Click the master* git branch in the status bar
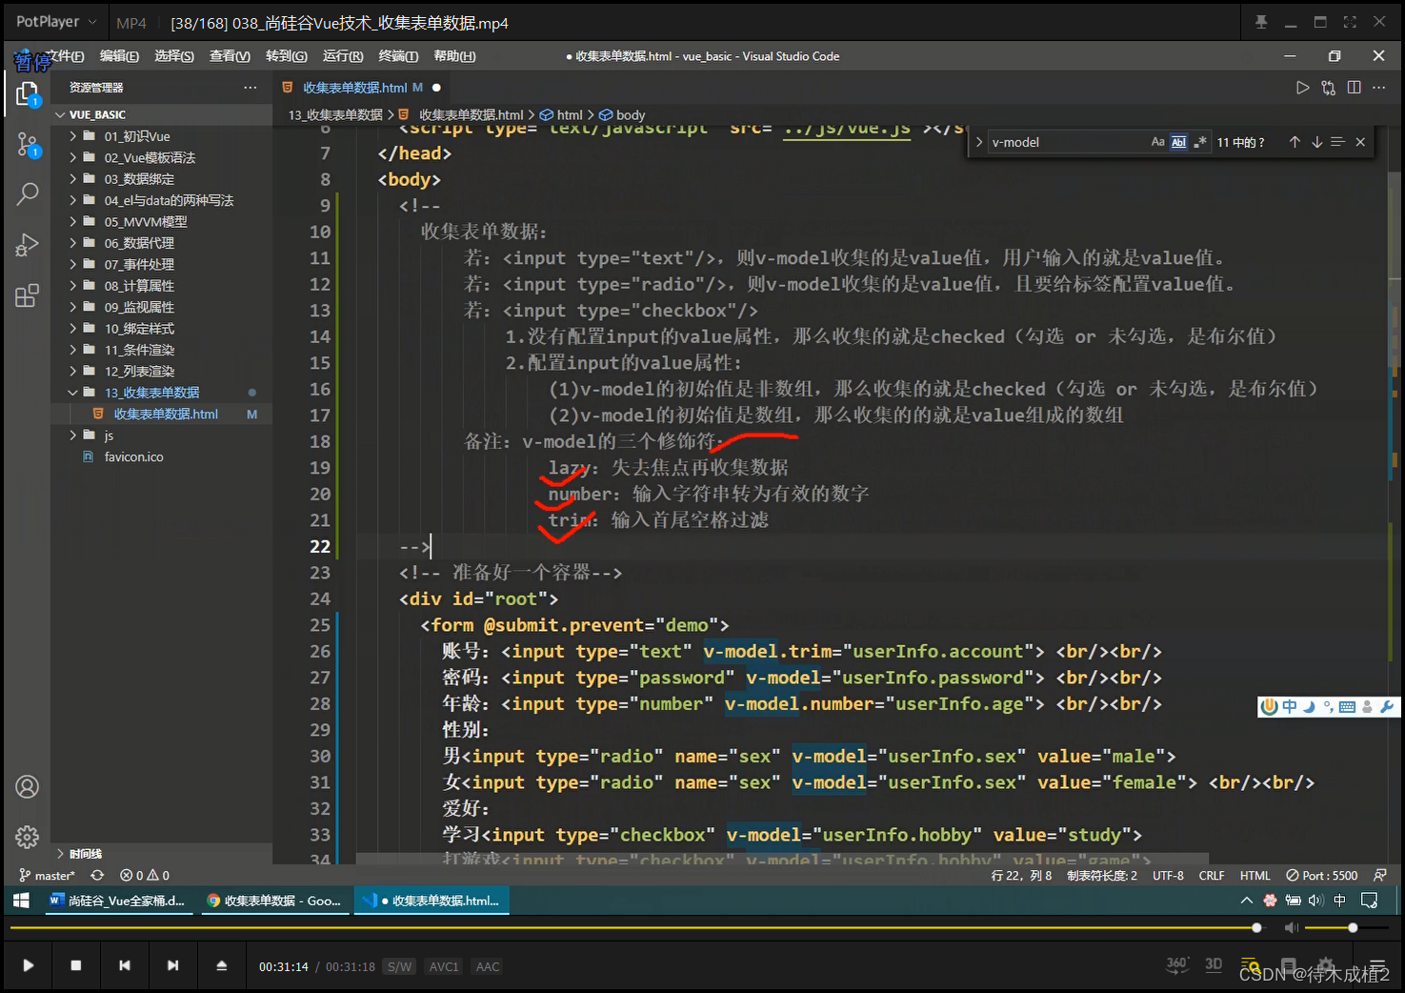 [x=47, y=875]
